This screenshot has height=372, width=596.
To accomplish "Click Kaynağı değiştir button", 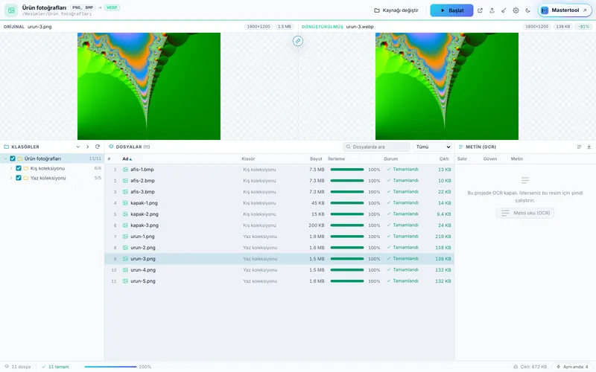I will coord(396,10).
